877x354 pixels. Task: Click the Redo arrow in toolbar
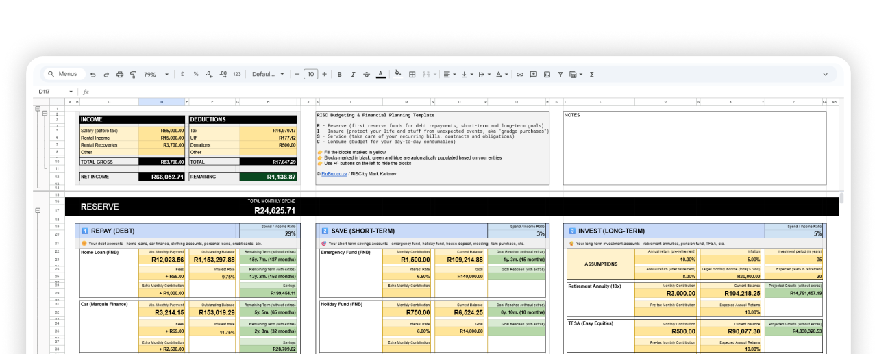(106, 74)
